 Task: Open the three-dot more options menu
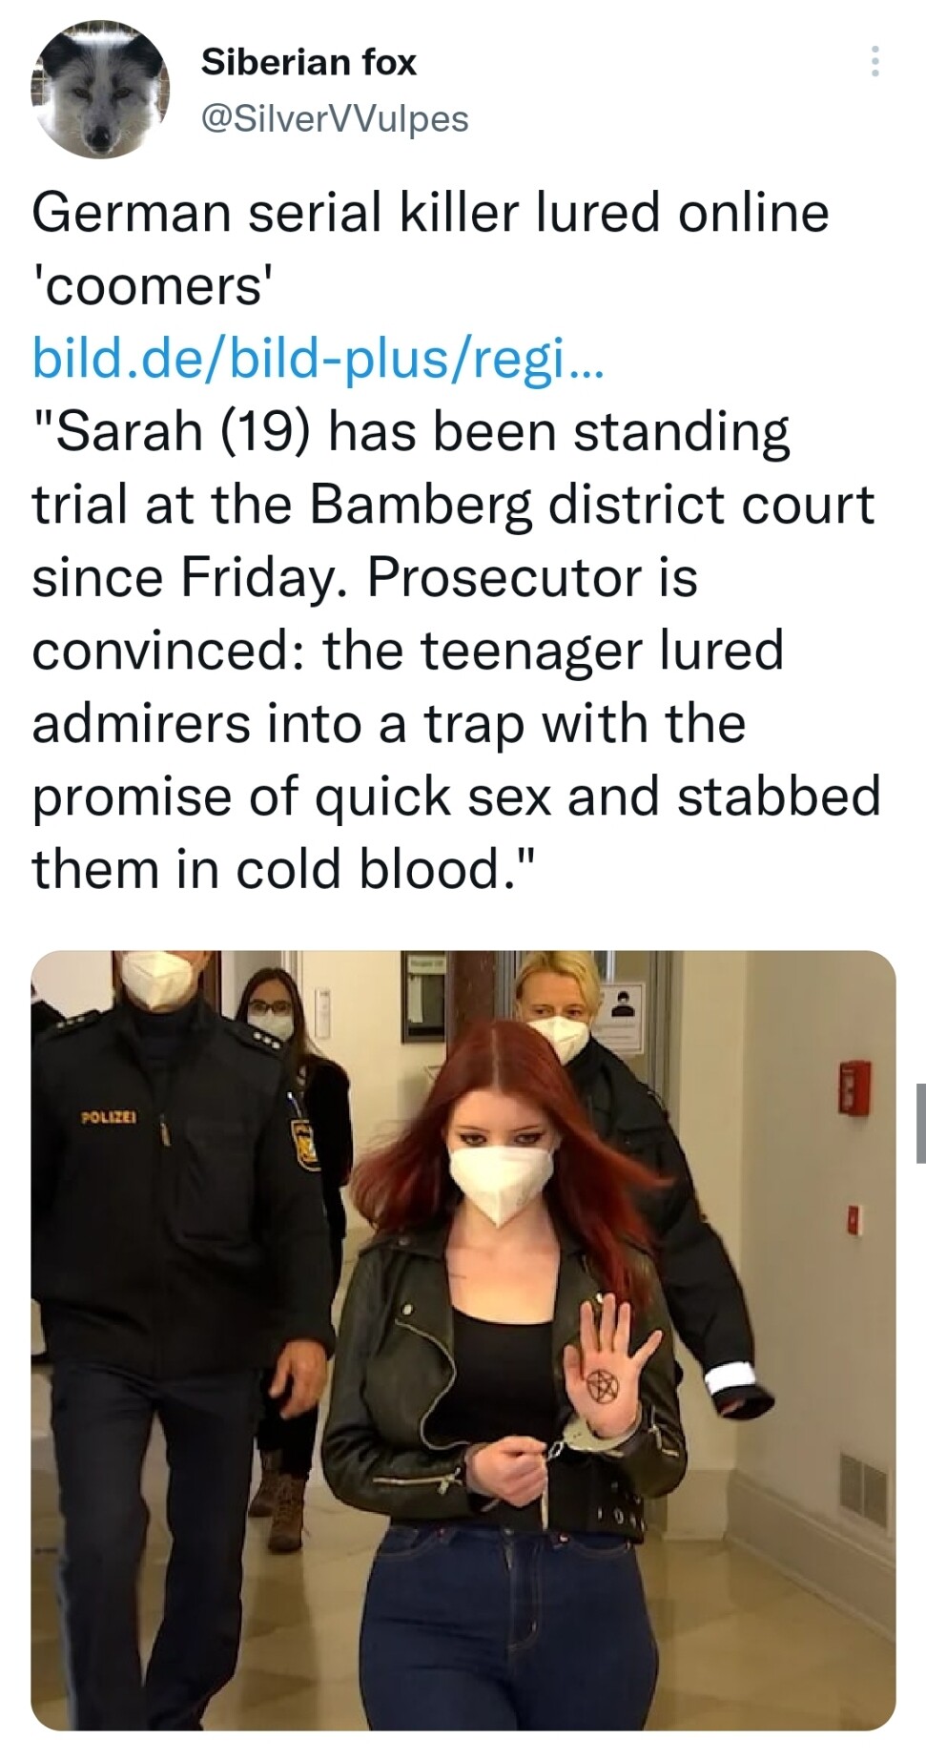875,62
